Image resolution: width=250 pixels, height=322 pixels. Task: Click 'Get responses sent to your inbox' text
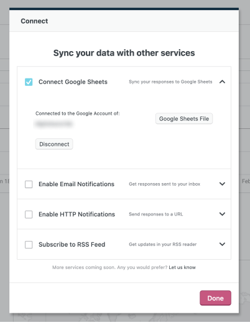click(x=165, y=184)
